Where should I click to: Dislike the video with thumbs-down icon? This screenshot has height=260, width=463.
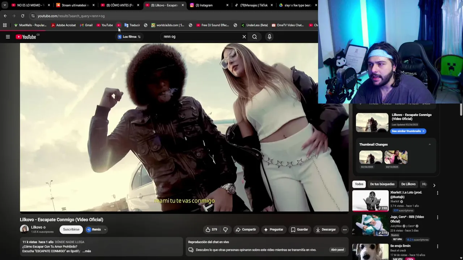click(225, 229)
